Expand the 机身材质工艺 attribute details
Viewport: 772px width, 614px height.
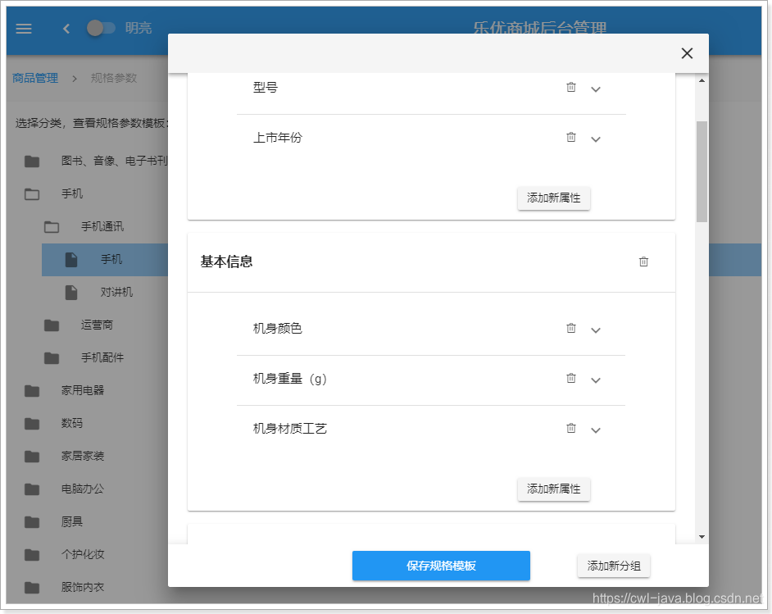(596, 429)
